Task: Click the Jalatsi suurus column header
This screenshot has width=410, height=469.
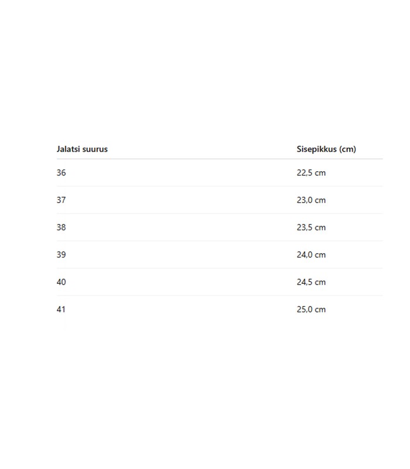Action: click(x=82, y=149)
